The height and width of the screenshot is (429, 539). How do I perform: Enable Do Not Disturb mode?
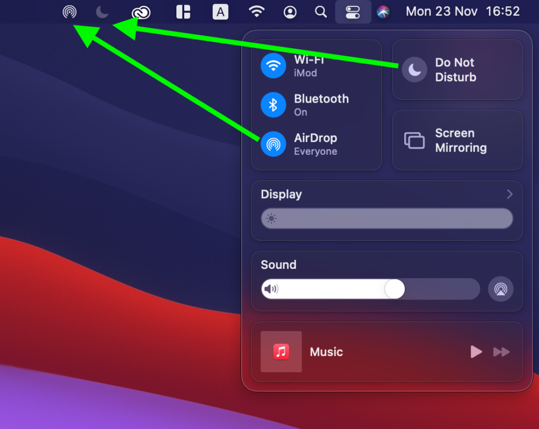[x=414, y=69]
